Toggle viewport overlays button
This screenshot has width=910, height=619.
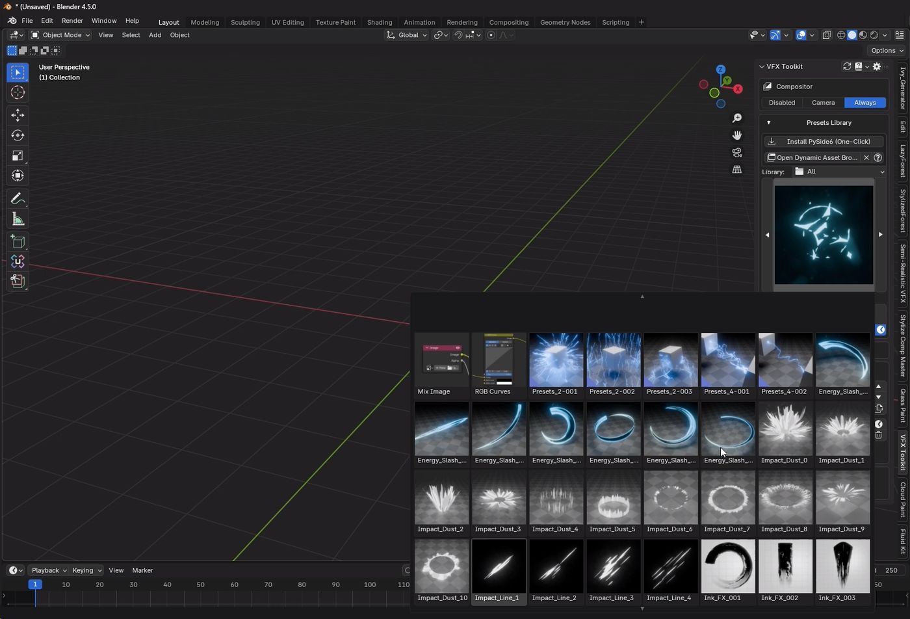tap(801, 35)
